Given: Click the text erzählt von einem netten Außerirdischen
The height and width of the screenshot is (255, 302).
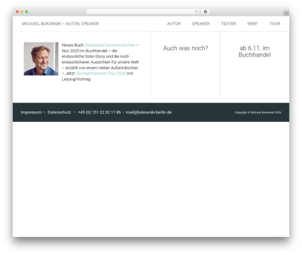Looking at the screenshot, I should point(102,68).
